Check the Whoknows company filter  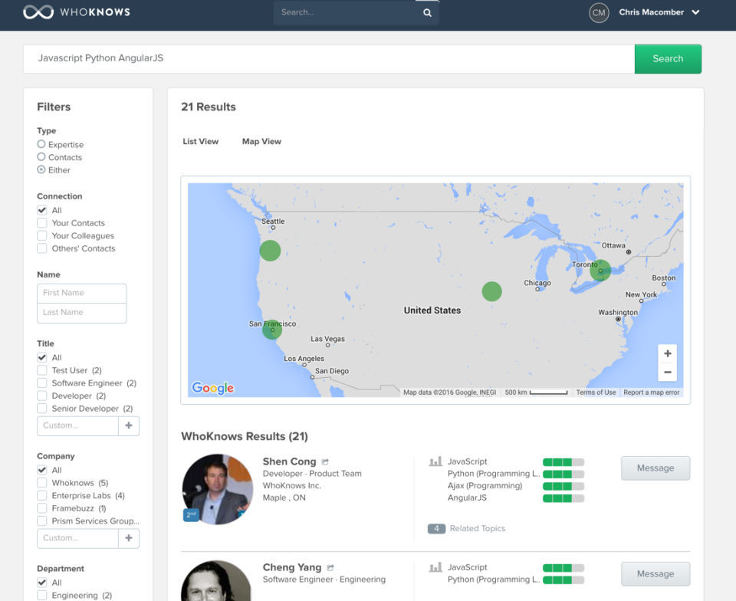(41, 482)
